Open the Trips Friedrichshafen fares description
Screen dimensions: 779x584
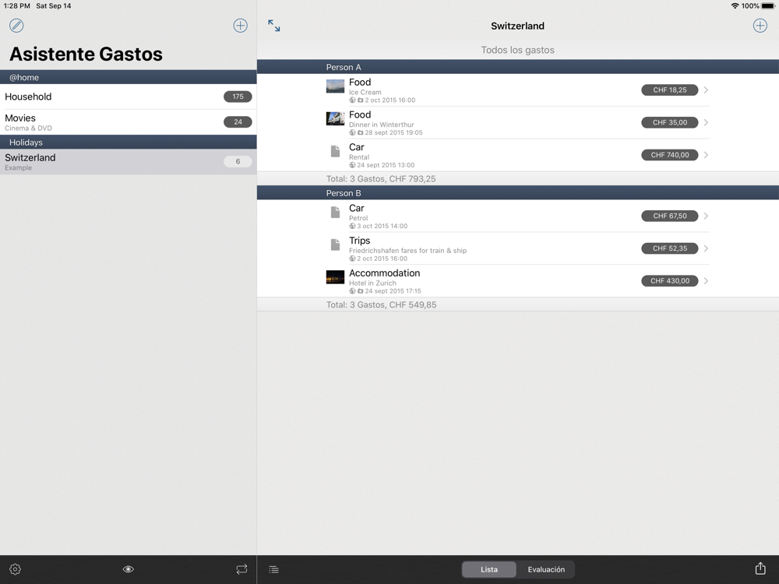pos(407,251)
